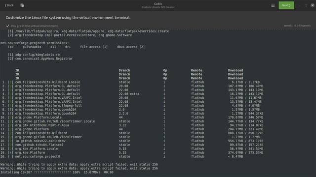Click row org.gtk.Gtk3theme.Mint-Y-Aqua
The height and width of the screenshot is (177, 316).
tap(132, 125)
